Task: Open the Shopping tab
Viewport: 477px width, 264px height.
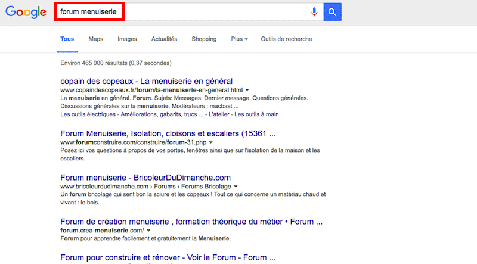Action: coord(204,39)
